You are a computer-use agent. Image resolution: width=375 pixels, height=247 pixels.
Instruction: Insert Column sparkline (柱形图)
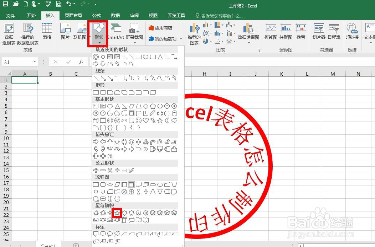click(286, 31)
